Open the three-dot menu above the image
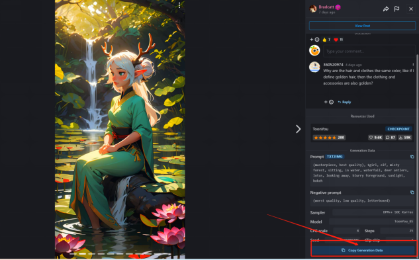This screenshot has width=419, height=260. (179, 5)
